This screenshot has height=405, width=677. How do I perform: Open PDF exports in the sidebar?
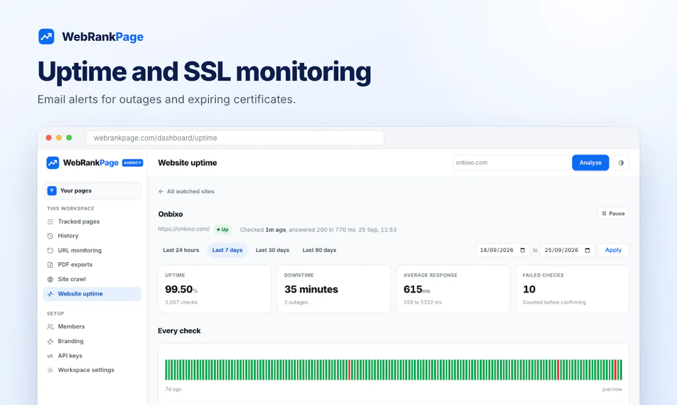click(92, 265)
